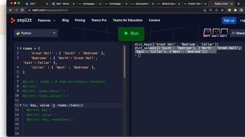Image resolution: width=245 pixels, height=137 pixels.
Task: Go forward in browser history
Action: point(16,10)
